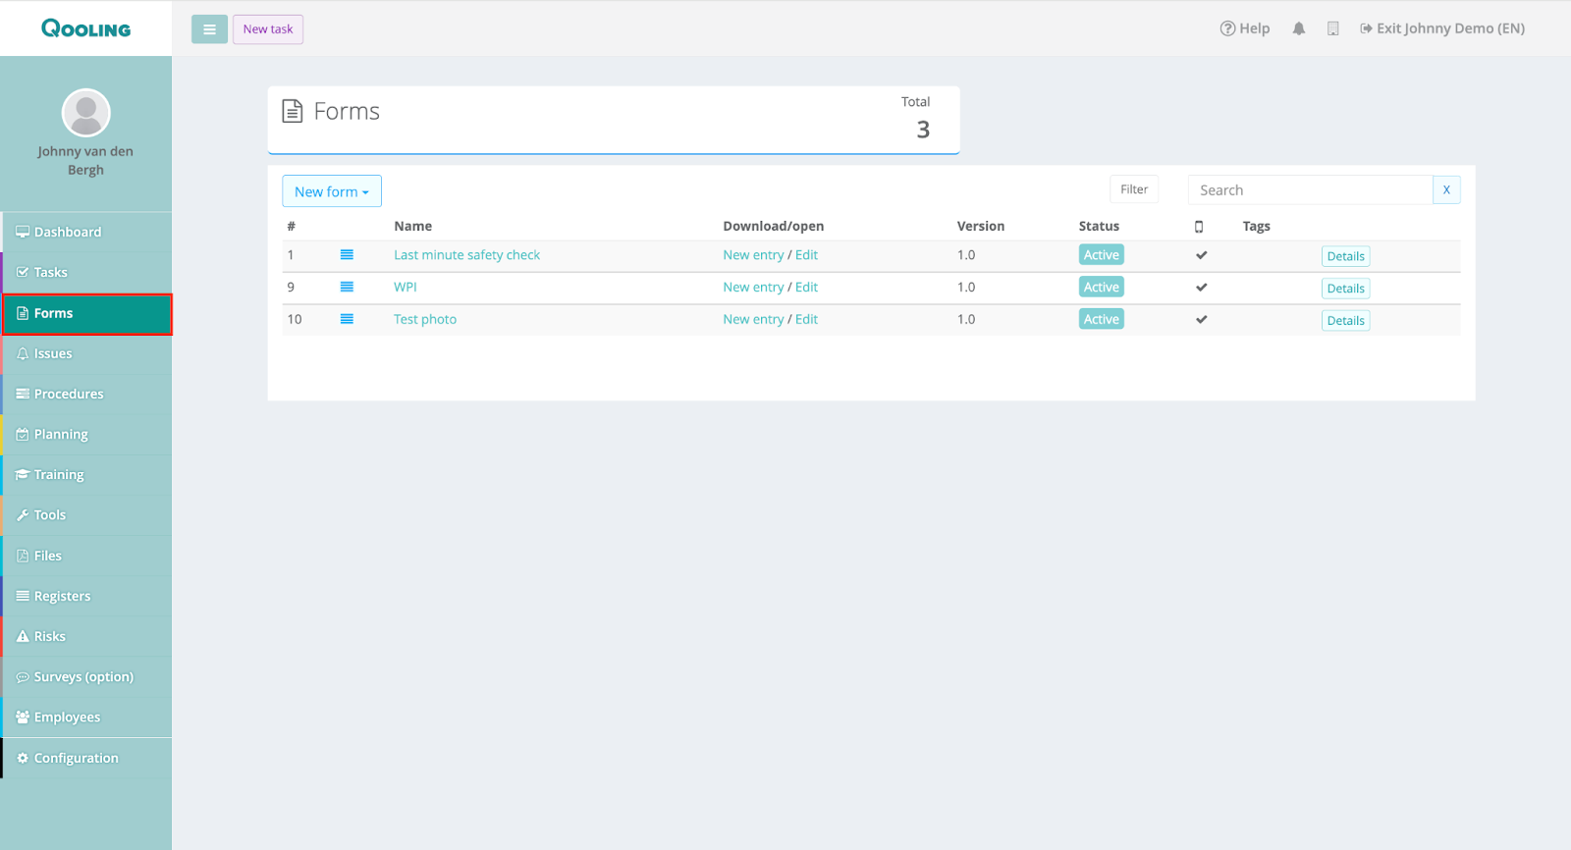1571x850 pixels.
Task: Edit the Test photo form
Action: pos(806,319)
